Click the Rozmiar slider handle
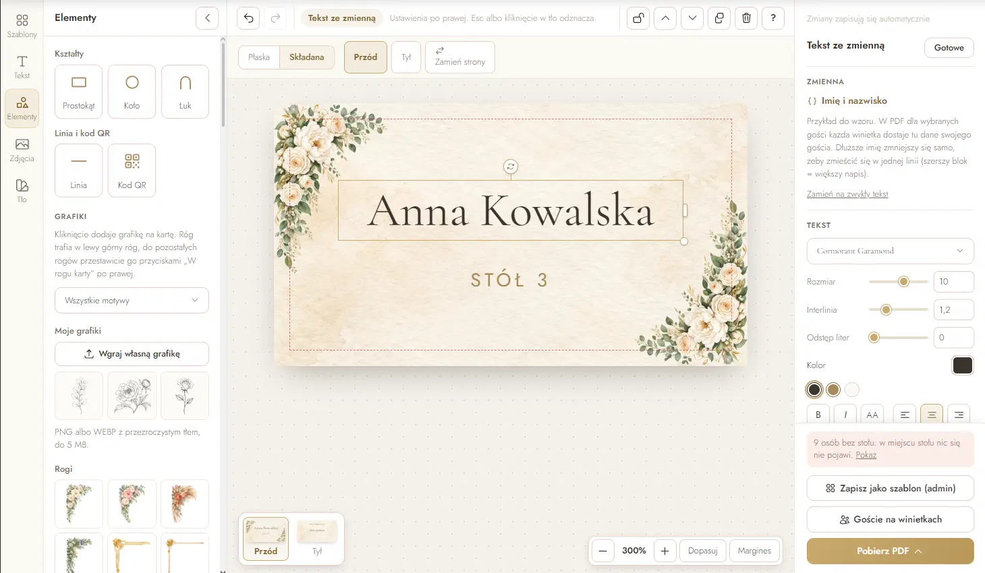Screen dimensions: 985x573 903,282
